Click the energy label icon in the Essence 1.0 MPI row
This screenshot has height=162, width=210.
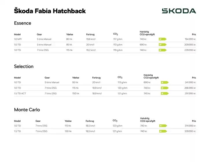162,39
